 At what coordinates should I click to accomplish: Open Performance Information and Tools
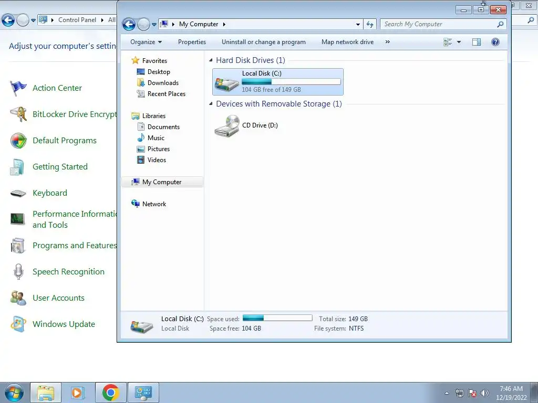pyautogui.click(x=75, y=219)
